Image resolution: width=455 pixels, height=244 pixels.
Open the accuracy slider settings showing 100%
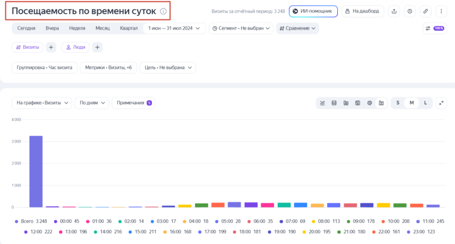point(435,28)
